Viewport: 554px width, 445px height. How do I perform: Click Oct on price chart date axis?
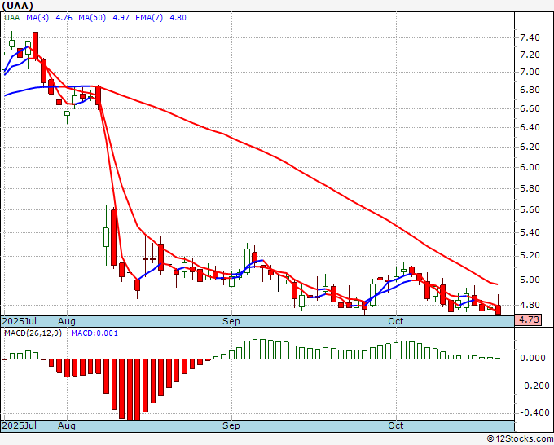396,321
